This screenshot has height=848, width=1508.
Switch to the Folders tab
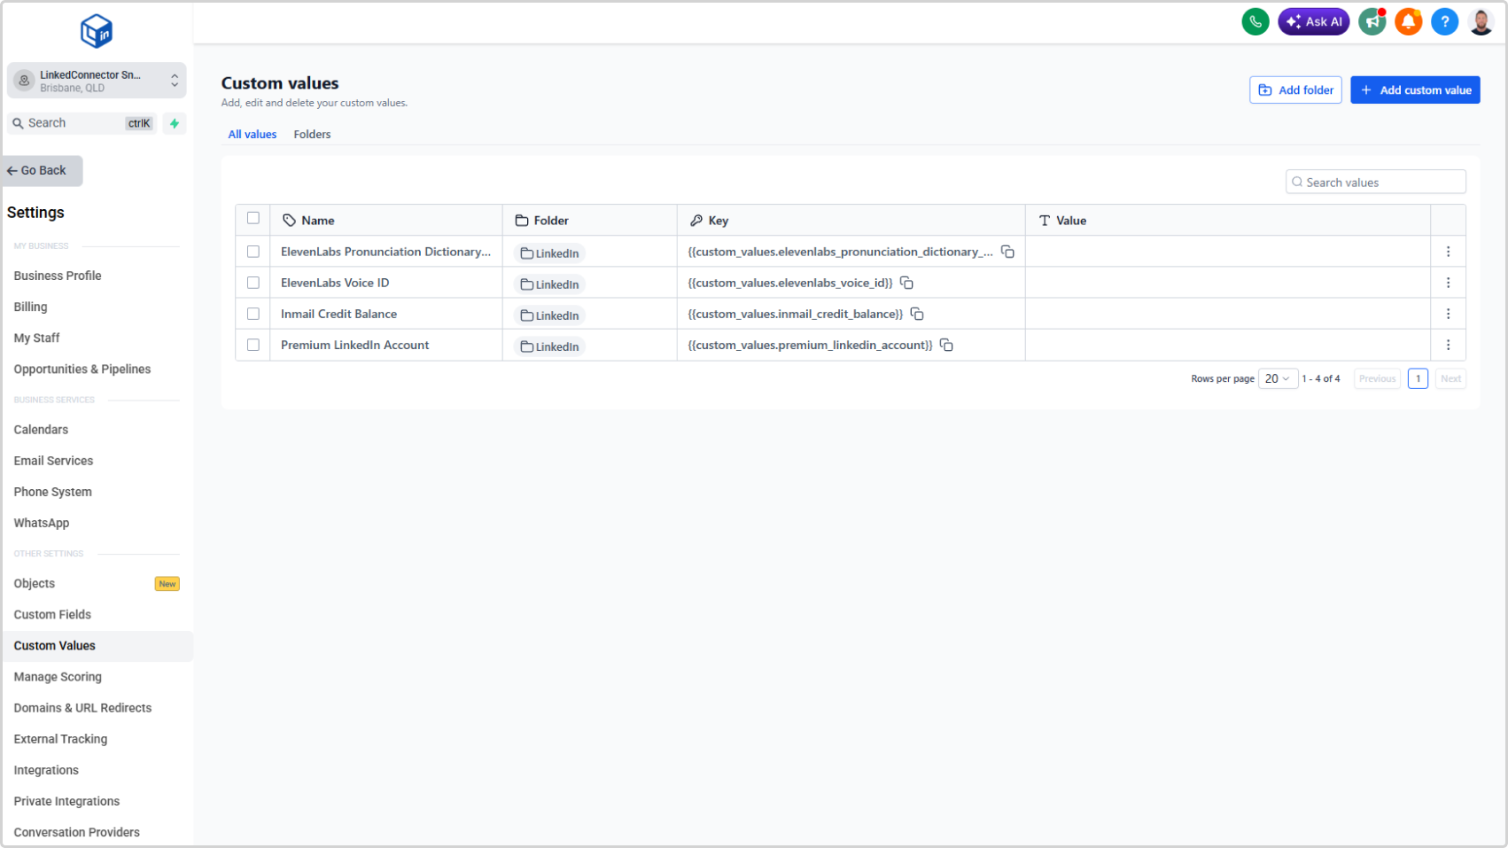pos(312,135)
